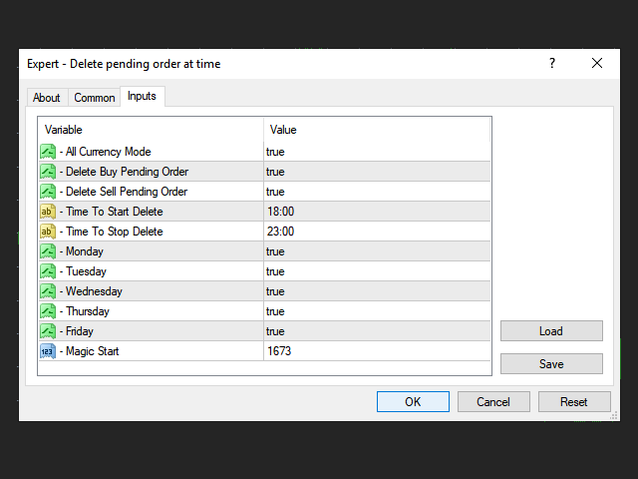
Task: Click the string icon for Time To Stop Delete
Action: (x=48, y=232)
